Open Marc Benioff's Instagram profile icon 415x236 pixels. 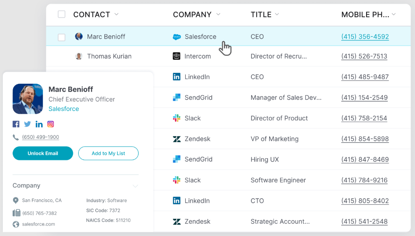click(51, 124)
